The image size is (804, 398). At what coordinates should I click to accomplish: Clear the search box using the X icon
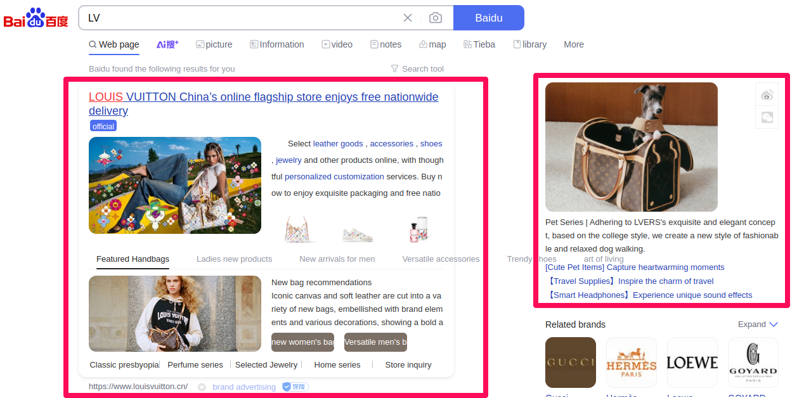408,18
